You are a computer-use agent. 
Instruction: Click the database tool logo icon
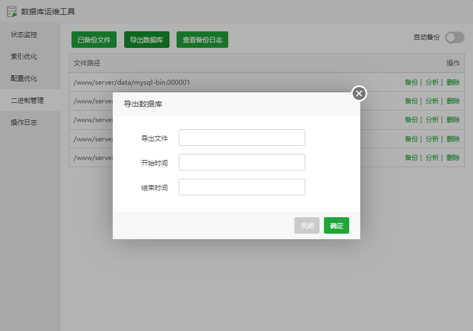12,12
